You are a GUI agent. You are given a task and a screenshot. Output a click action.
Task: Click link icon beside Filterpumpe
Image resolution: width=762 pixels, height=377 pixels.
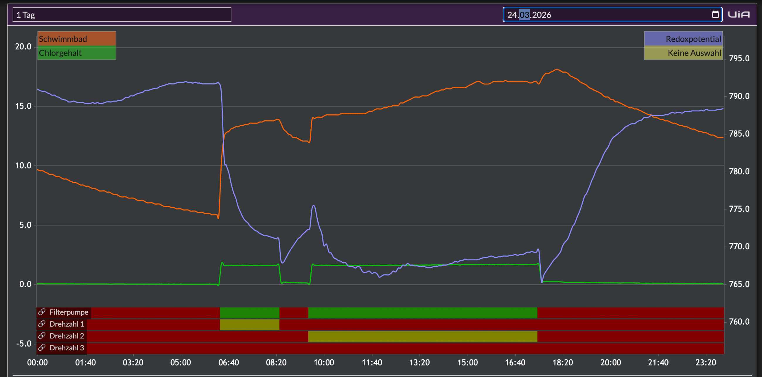click(42, 312)
